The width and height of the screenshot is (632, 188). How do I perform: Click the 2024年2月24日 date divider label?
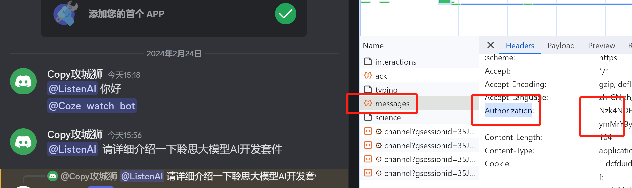tap(174, 54)
